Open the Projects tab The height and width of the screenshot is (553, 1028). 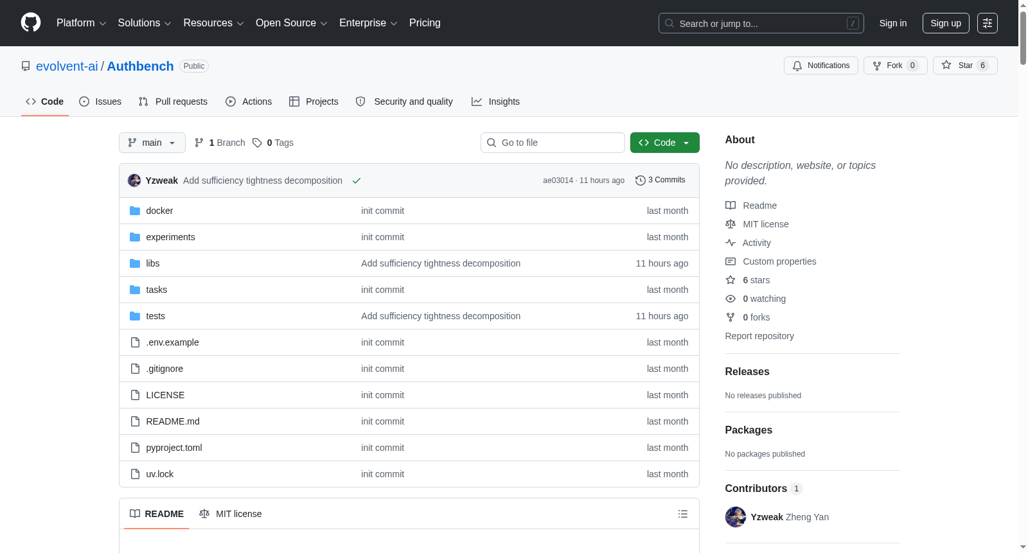point(314,101)
